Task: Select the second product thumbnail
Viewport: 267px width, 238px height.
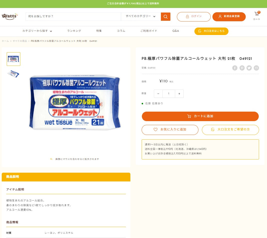Action: click(x=14, y=74)
